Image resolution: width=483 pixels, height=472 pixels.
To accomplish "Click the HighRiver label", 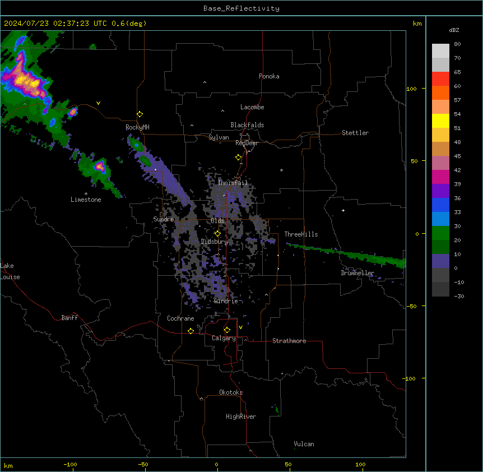I will (x=241, y=417).
